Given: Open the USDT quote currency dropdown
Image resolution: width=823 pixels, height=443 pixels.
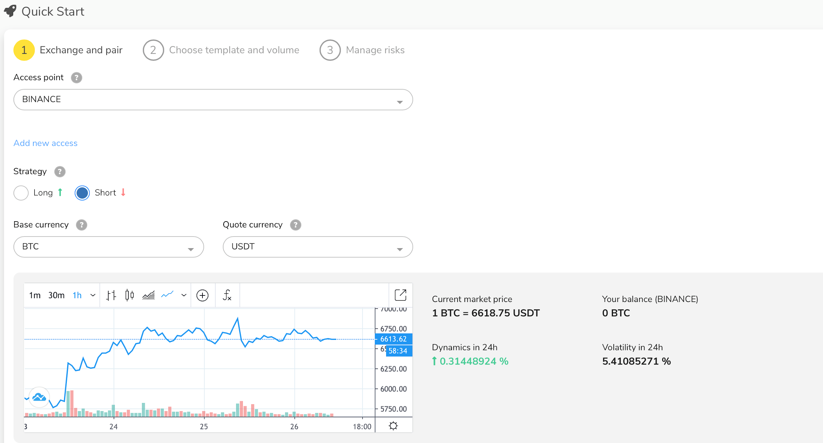Looking at the screenshot, I should 318,247.
